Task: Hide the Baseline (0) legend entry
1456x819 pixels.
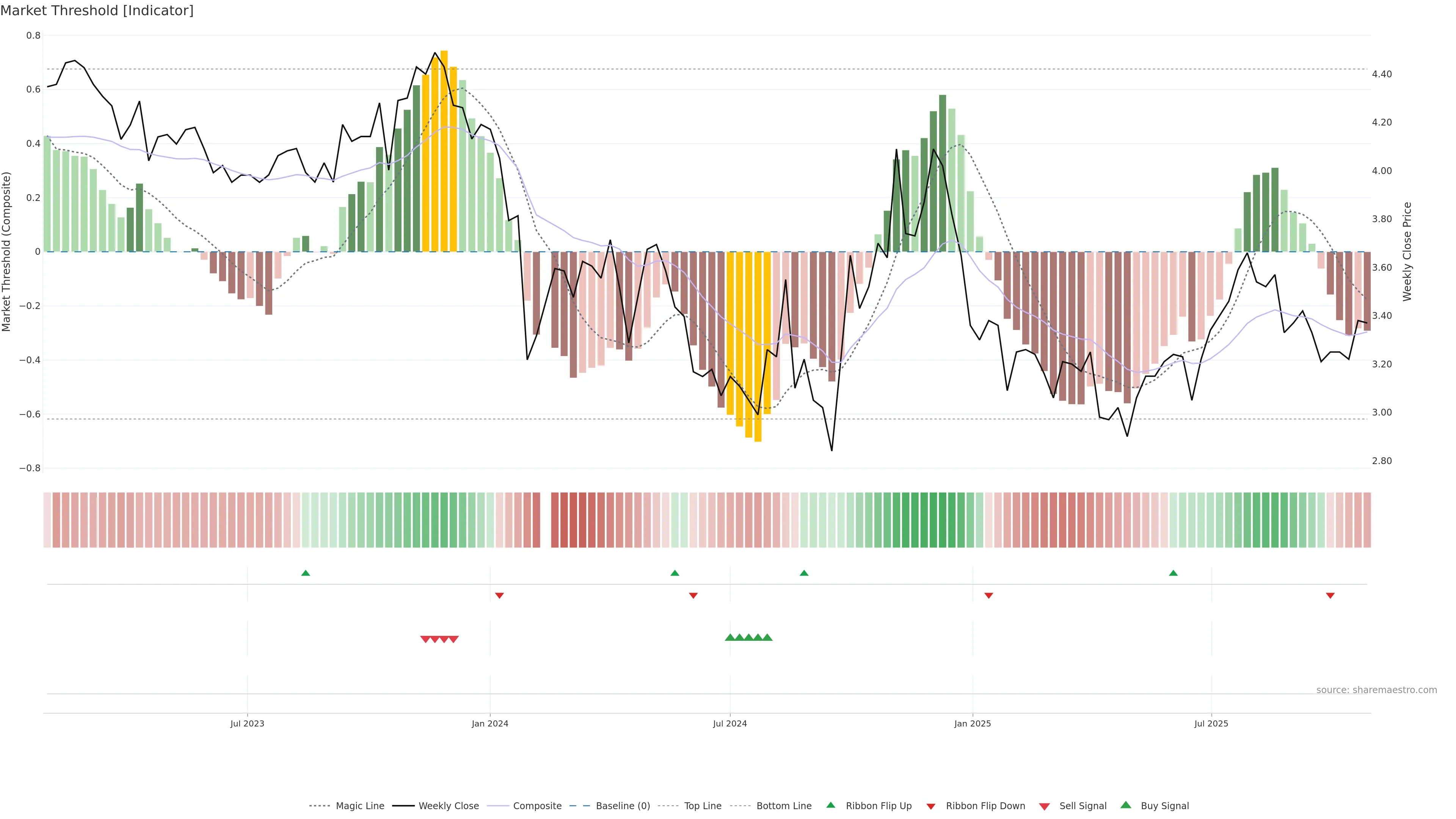Action: [623, 806]
